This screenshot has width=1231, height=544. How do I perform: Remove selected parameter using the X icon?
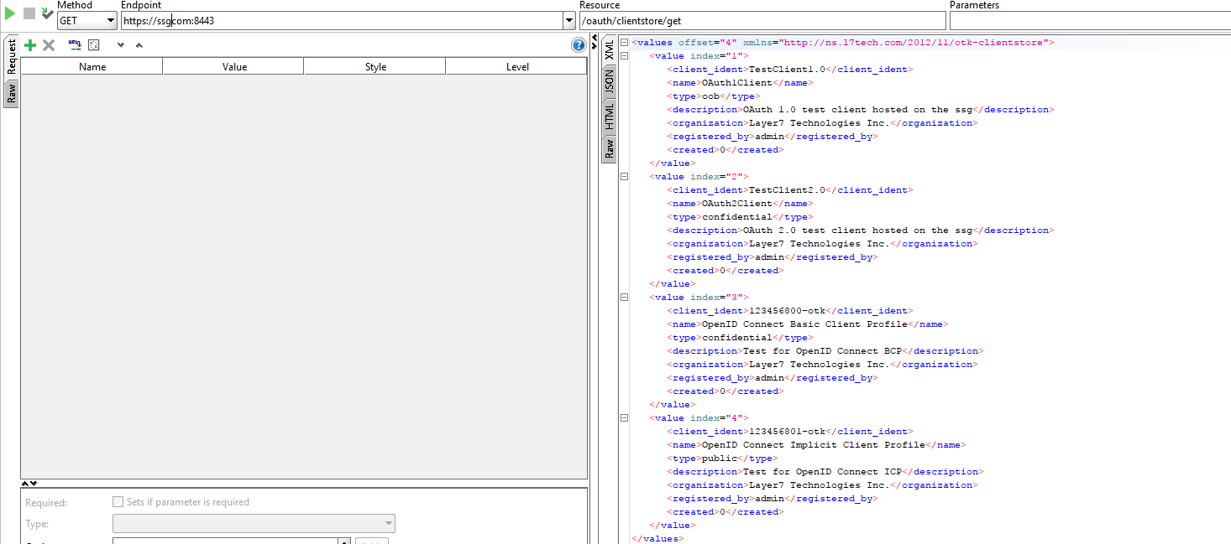pyautogui.click(x=49, y=44)
